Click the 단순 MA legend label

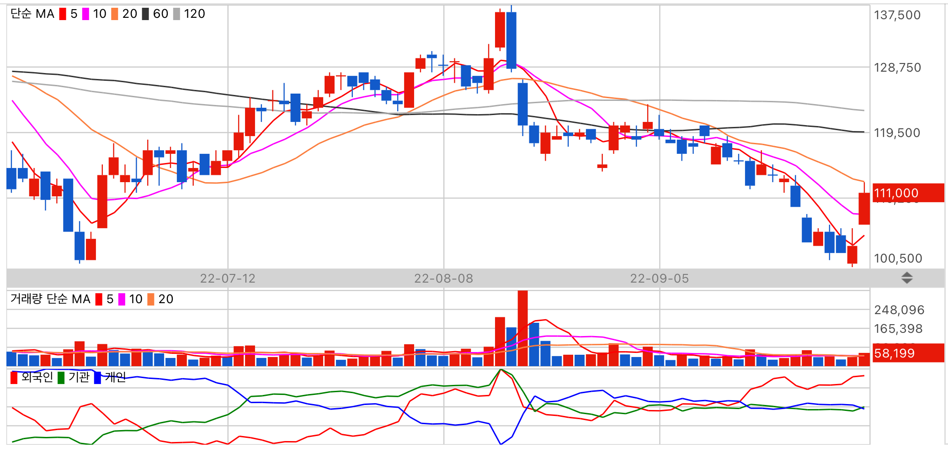coord(32,14)
